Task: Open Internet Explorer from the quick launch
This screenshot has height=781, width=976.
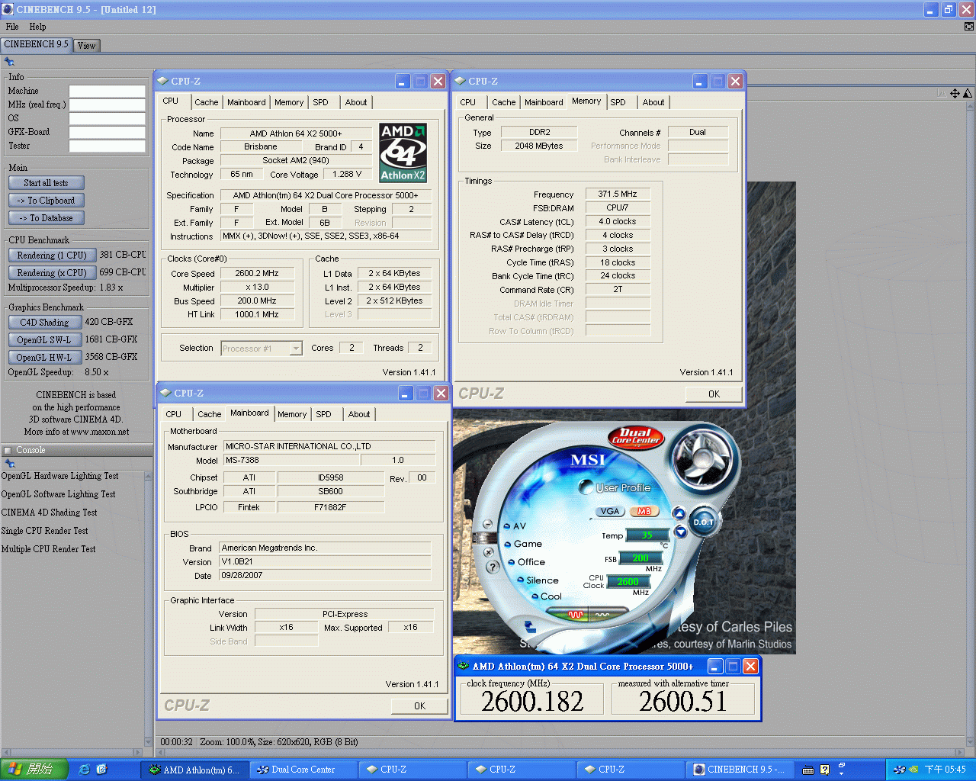Action: click(x=84, y=770)
